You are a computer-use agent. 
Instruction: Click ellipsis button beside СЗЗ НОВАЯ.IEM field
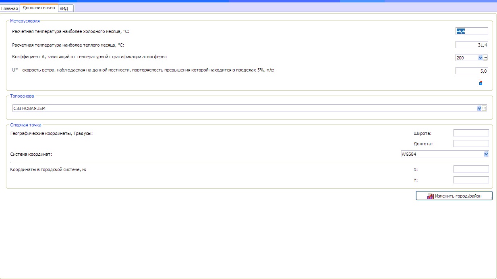[x=485, y=108]
